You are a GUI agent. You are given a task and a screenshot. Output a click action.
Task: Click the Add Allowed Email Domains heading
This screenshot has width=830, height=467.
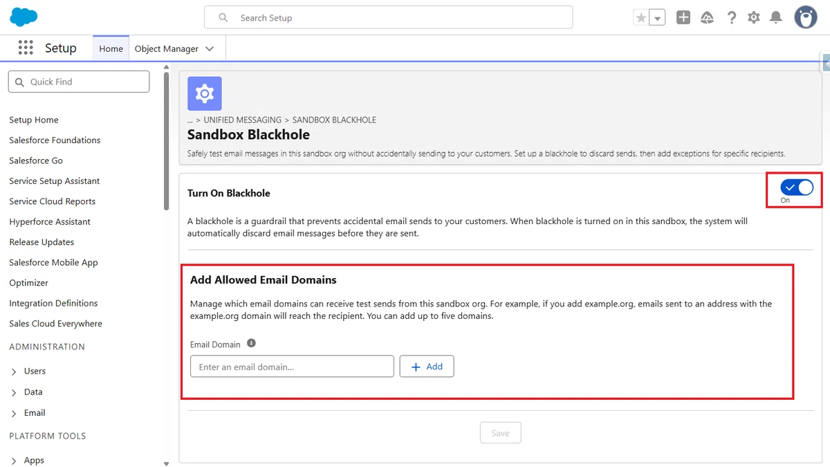(264, 280)
